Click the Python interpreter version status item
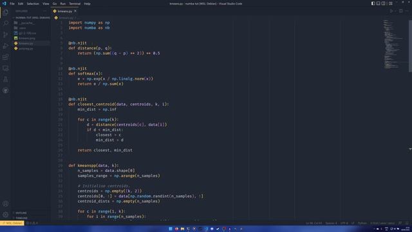This screenshot has height=232, width=412. coord(382,223)
